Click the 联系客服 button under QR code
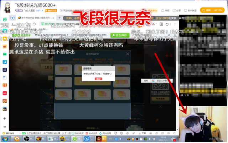The width and height of the screenshot is (228, 143). point(160,98)
